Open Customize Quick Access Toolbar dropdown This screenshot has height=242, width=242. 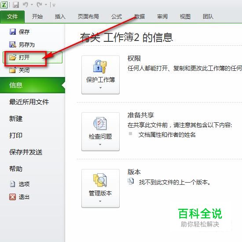54,5
